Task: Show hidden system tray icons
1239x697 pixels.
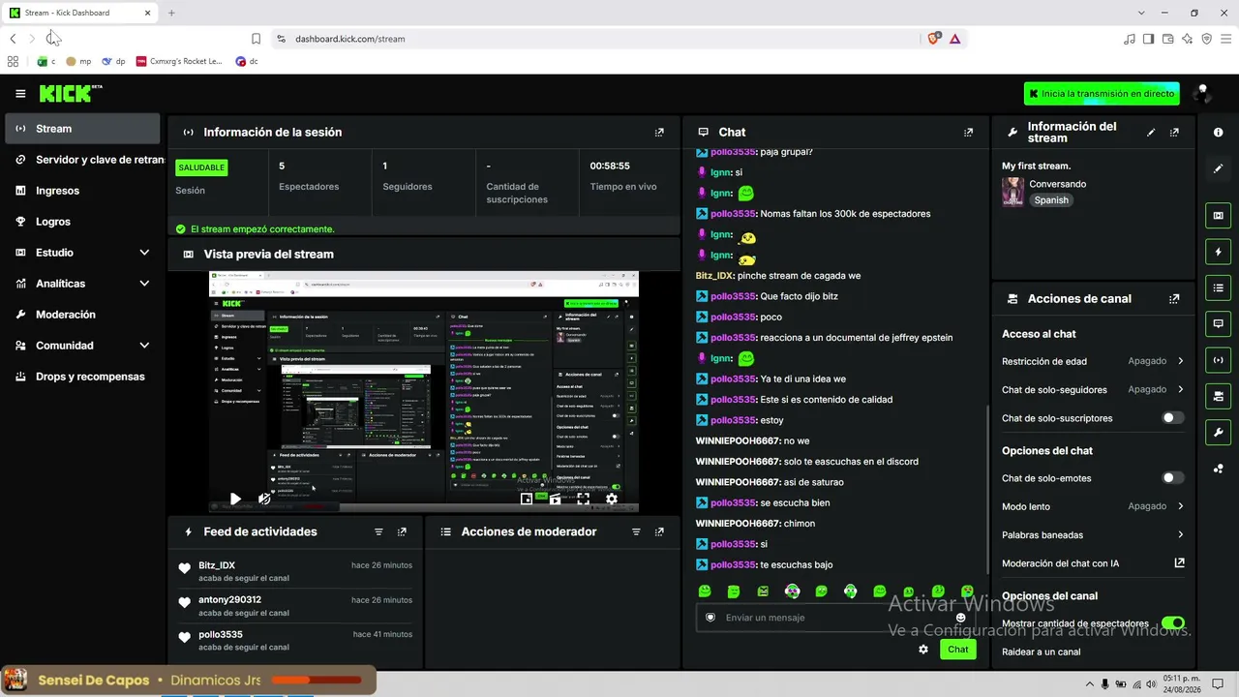Action: point(1089,684)
